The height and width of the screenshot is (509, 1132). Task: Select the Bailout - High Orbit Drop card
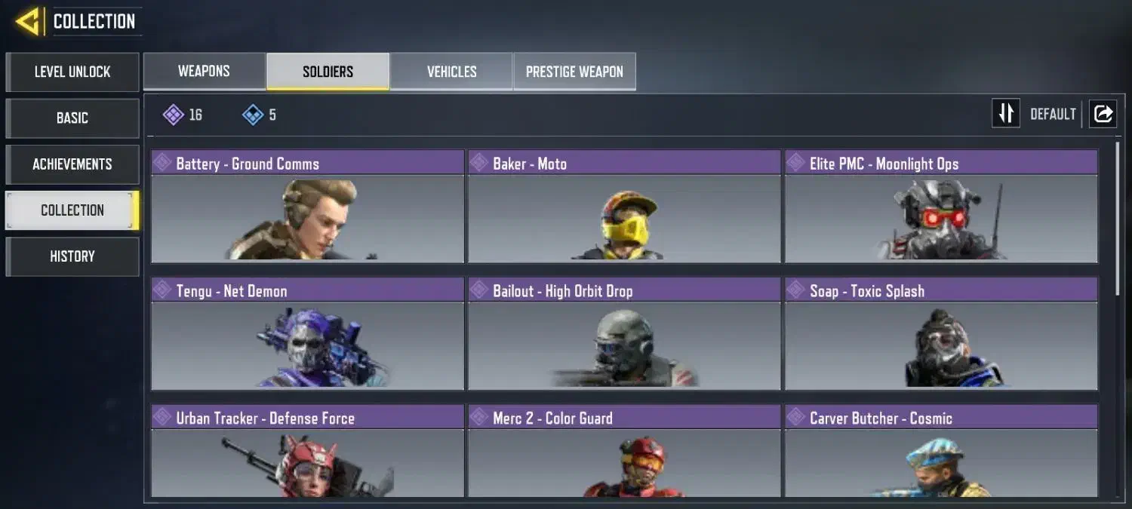pyautogui.click(x=624, y=334)
